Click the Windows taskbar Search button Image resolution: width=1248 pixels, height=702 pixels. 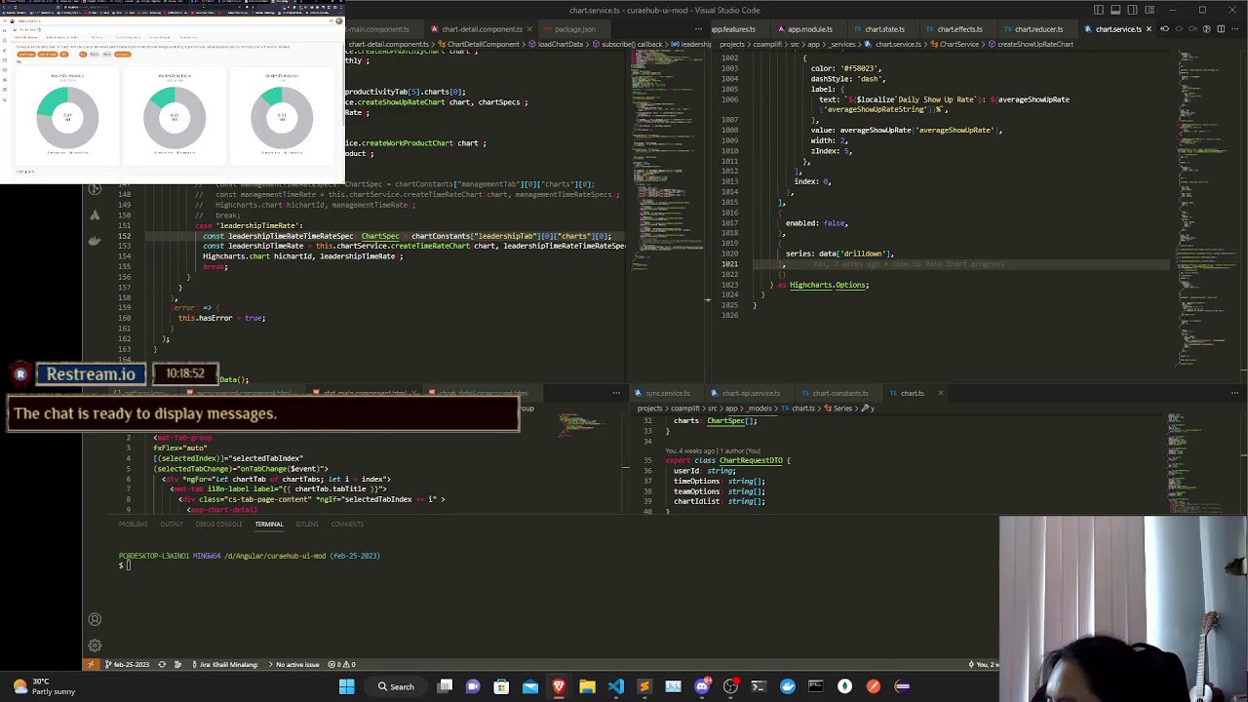coord(396,686)
